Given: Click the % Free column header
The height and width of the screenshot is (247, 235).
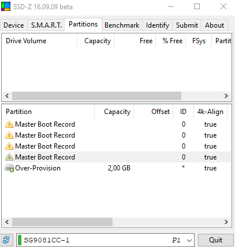Looking at the screenshot, I should click(x=171, y=41).
